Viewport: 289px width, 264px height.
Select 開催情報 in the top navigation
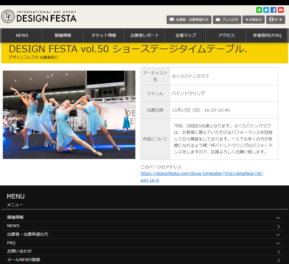click(x=63, y=35)
